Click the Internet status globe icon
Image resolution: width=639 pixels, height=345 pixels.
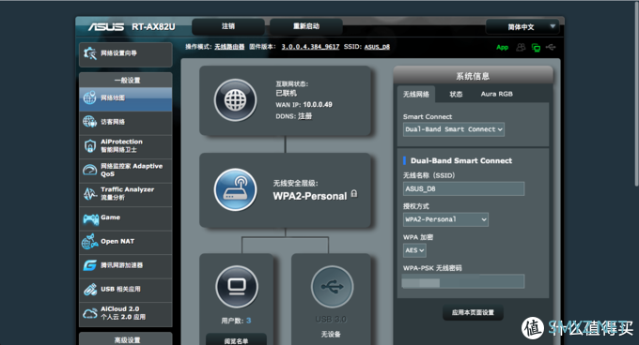235,100
